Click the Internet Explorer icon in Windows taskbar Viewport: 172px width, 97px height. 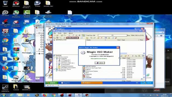(x=12, y=95)
